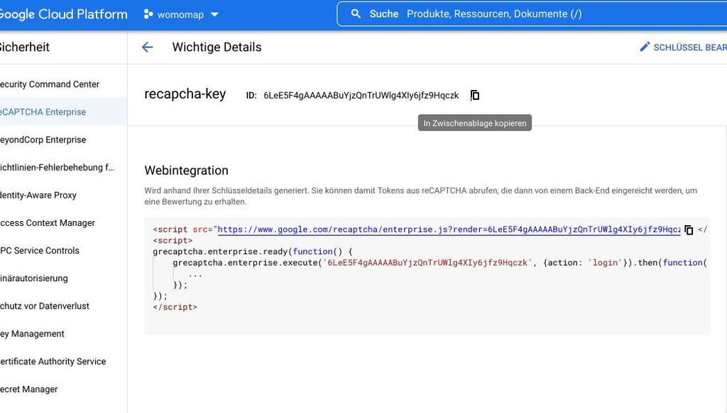Open Binärautorisierung in the sidebar

[x=34, y=278]
